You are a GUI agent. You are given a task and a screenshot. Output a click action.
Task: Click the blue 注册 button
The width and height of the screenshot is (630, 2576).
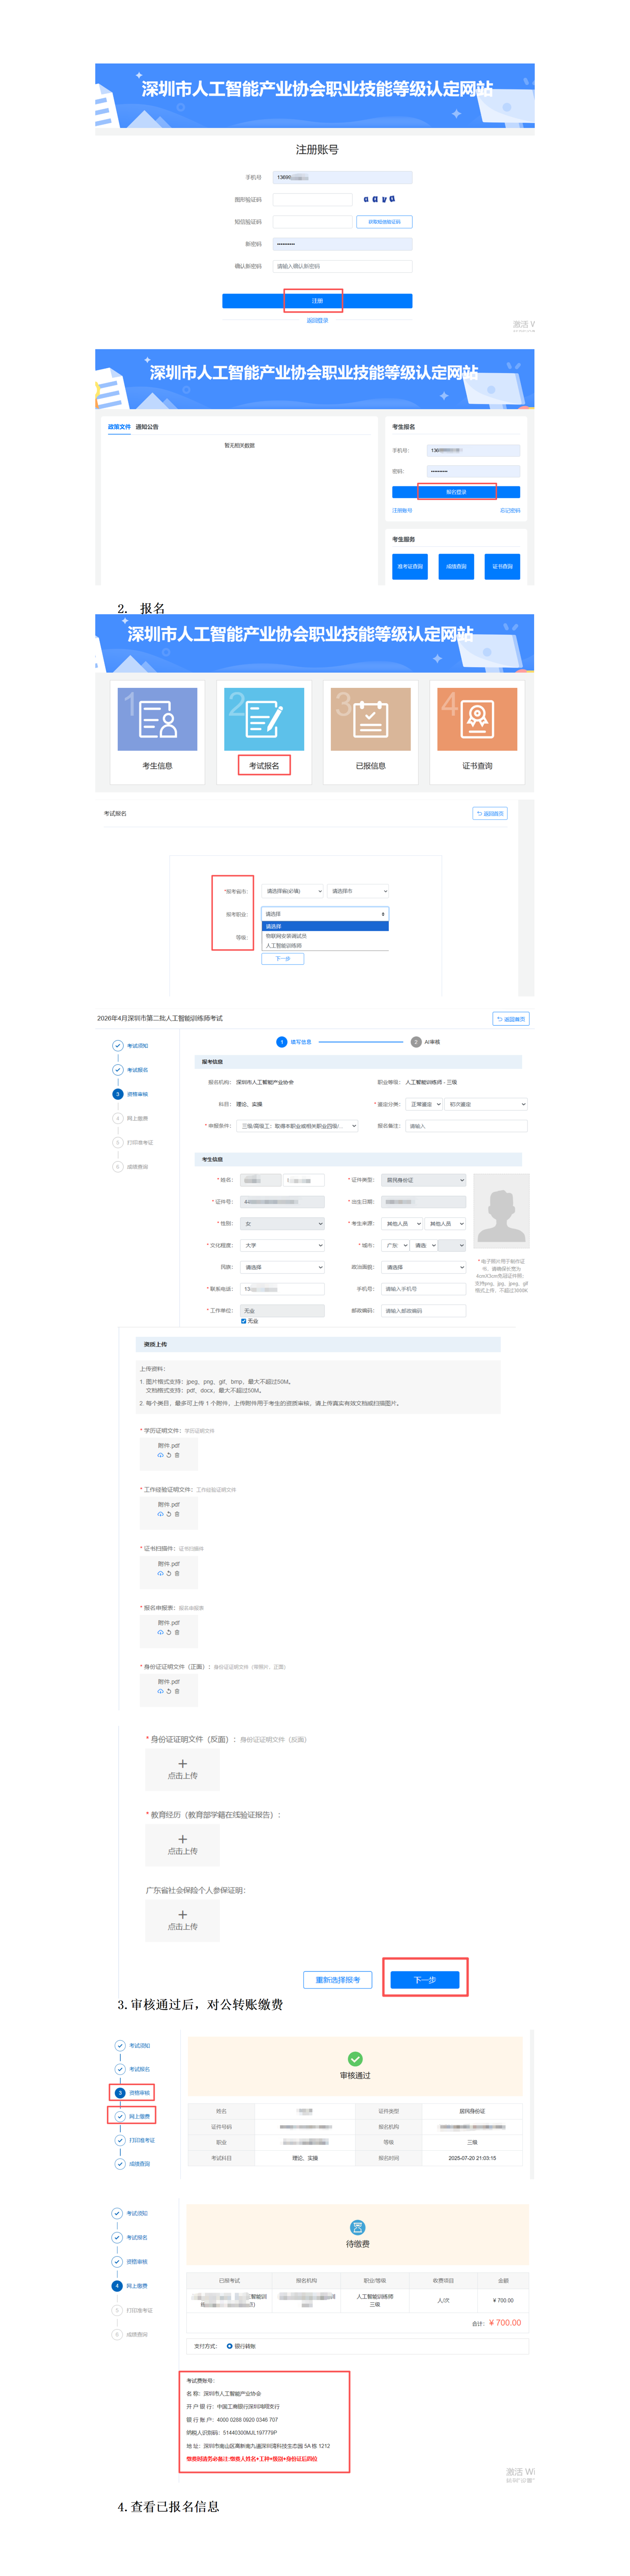click(x=317, y=300)
